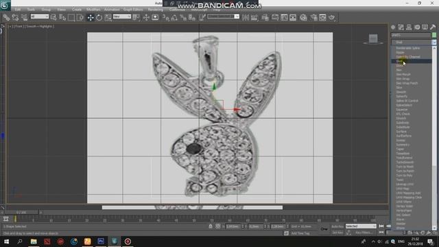439x247 pixels.
Task: Click the time slider handle
Action: click(x=21, y=213)
